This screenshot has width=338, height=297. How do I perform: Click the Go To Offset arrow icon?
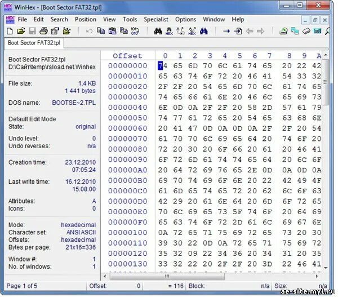point(226,31)
